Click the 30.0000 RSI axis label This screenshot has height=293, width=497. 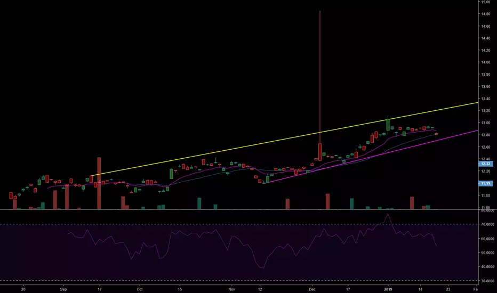pyautogui.click(x=487, y=281)
